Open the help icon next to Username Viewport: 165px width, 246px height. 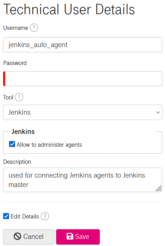(x=34, y=28)
